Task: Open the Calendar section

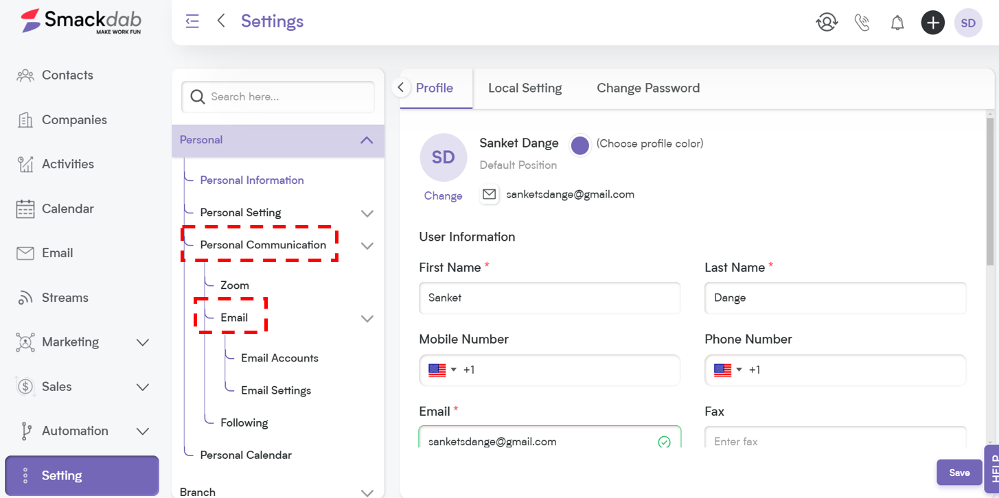Action: [x=67, y=209]
